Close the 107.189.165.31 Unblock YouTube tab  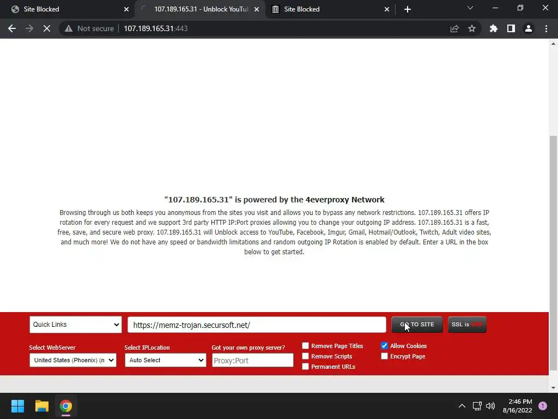click(257, 9)
